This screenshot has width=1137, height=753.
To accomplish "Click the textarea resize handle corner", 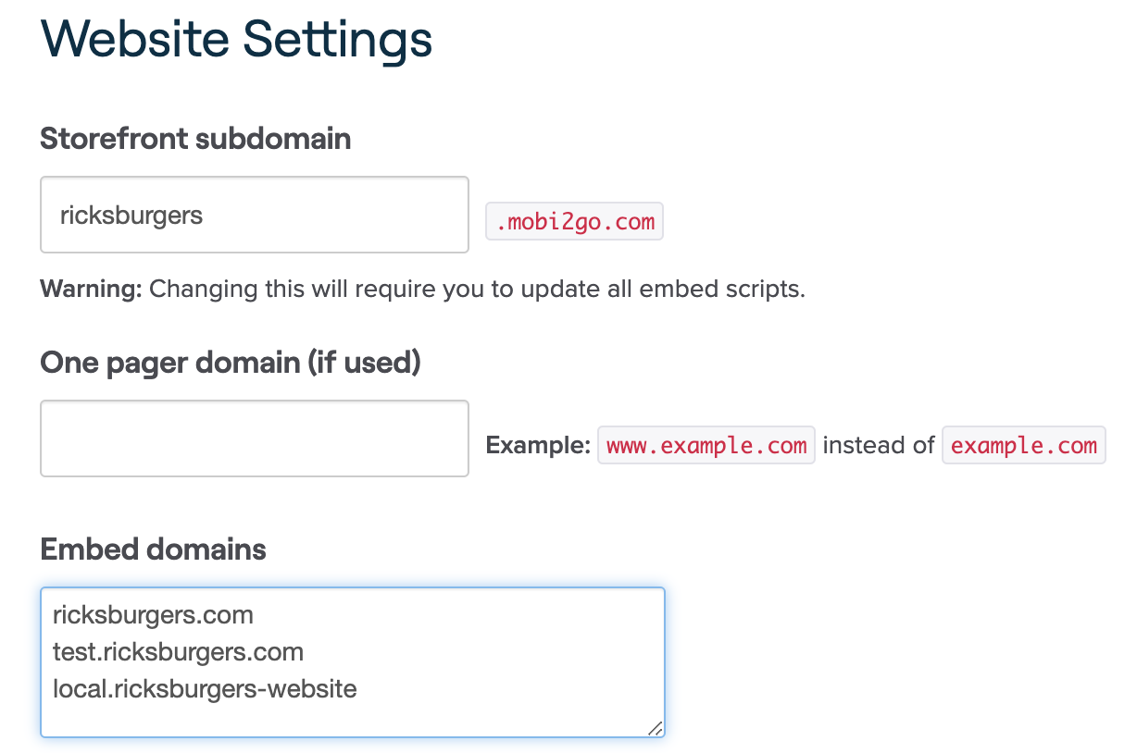I will coord(655,728).
